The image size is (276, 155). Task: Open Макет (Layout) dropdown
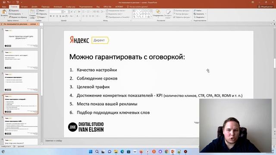(41, 10)
